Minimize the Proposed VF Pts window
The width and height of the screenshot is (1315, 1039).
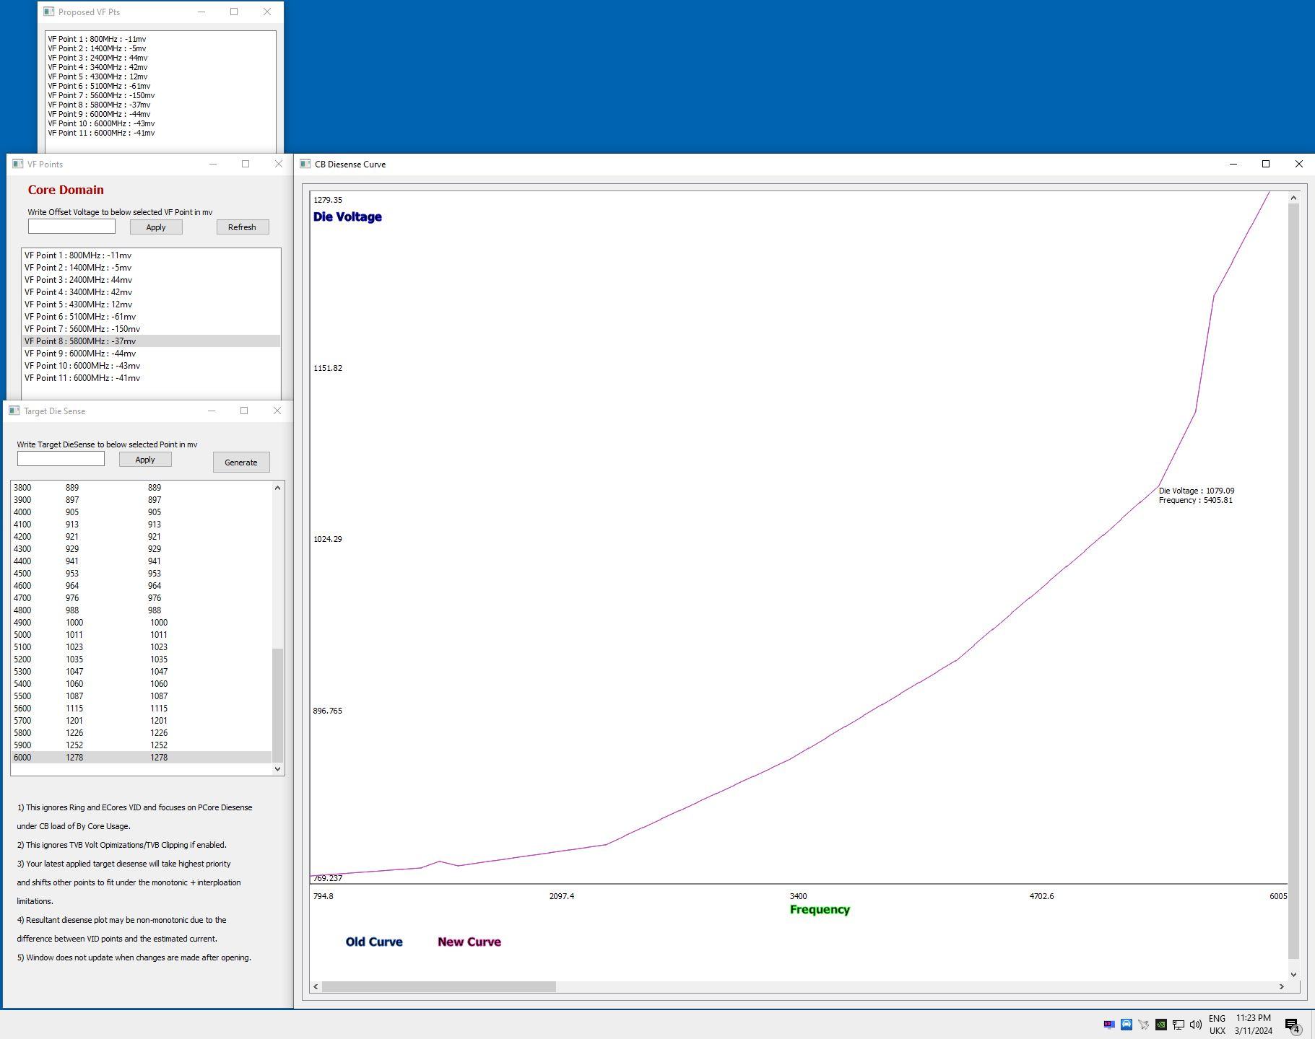(201, 12)
